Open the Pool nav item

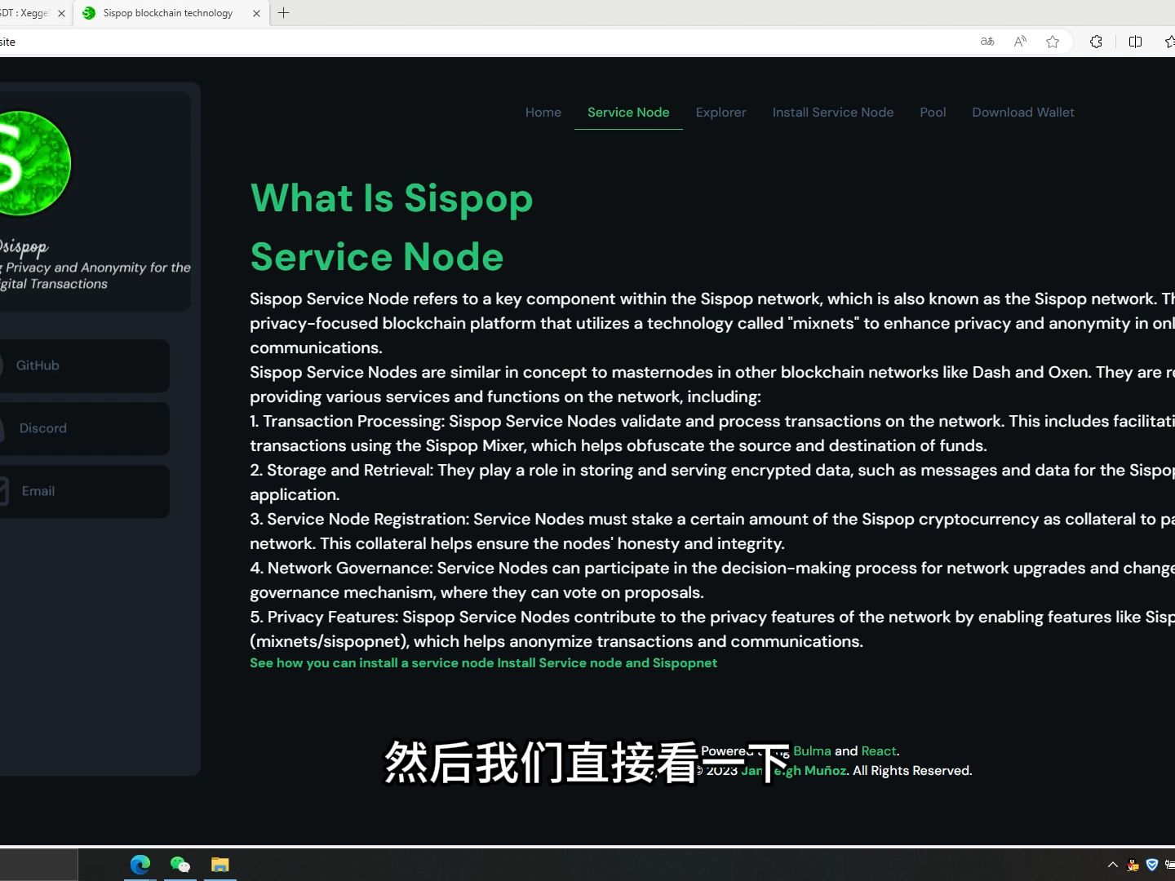coord(933,113)
